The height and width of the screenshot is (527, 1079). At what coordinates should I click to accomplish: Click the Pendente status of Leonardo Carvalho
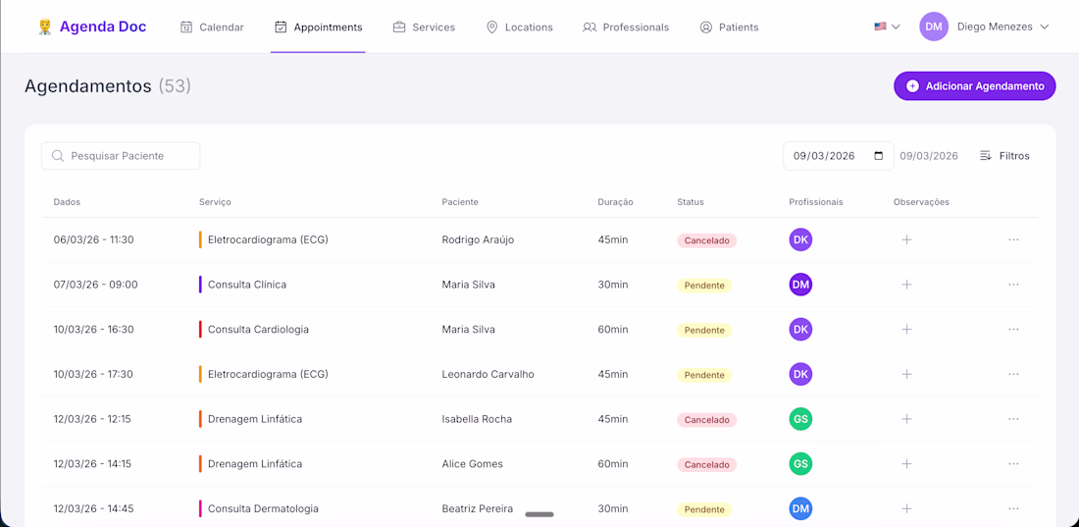pos(704,375)
